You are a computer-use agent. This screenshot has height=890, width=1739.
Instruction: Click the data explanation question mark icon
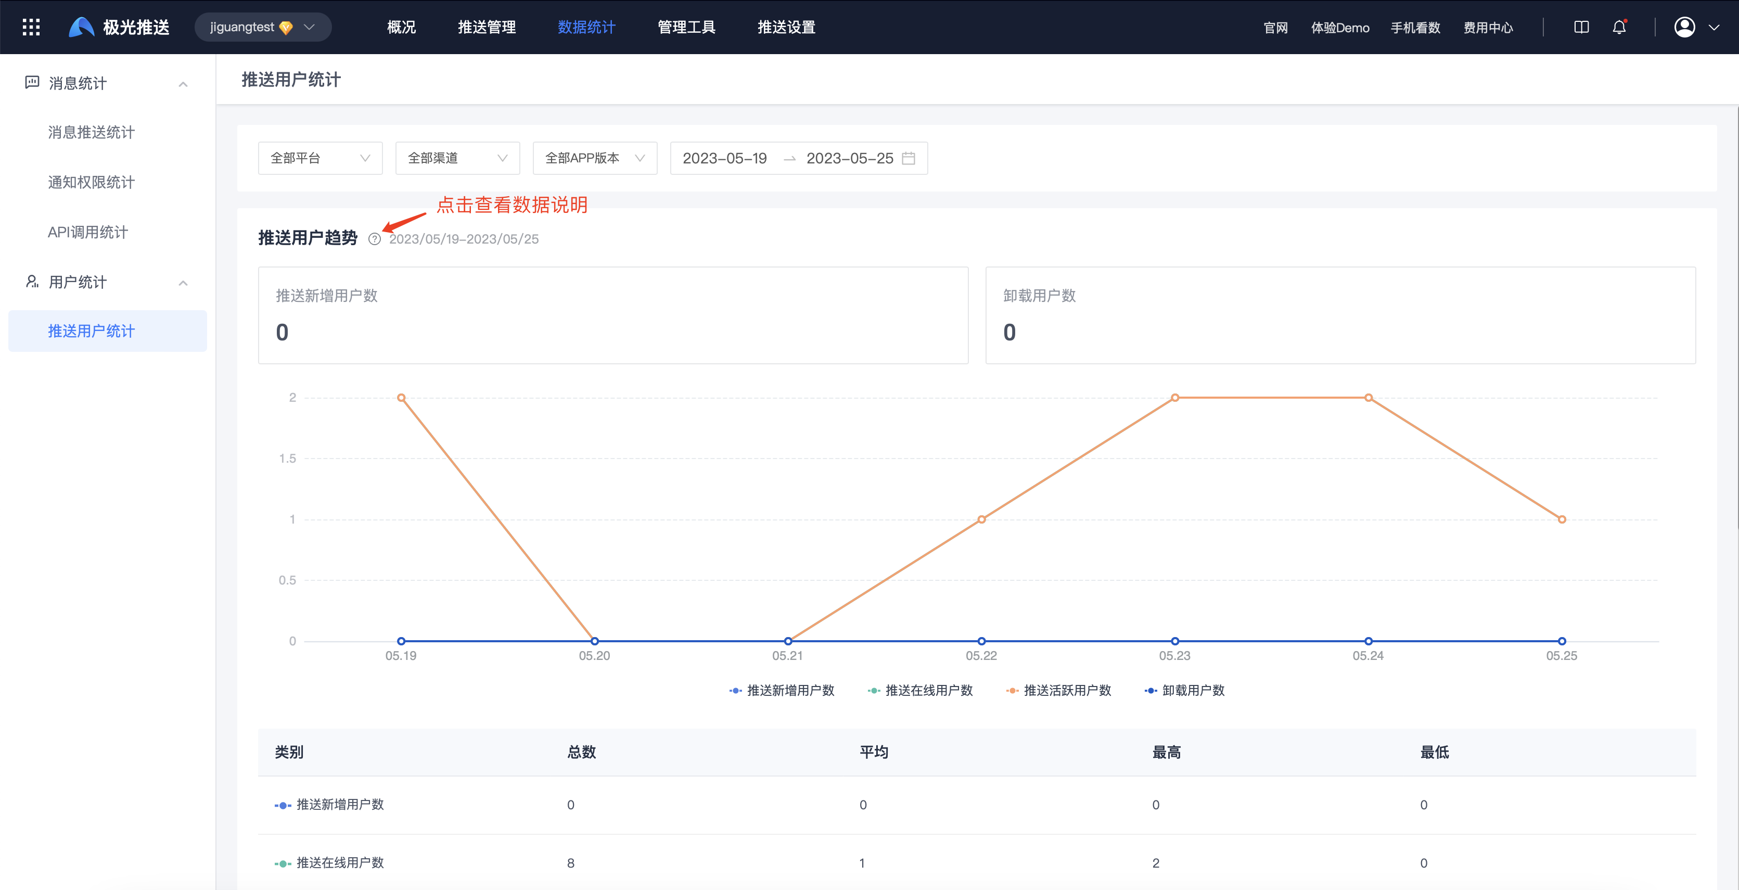pos(375,239)
